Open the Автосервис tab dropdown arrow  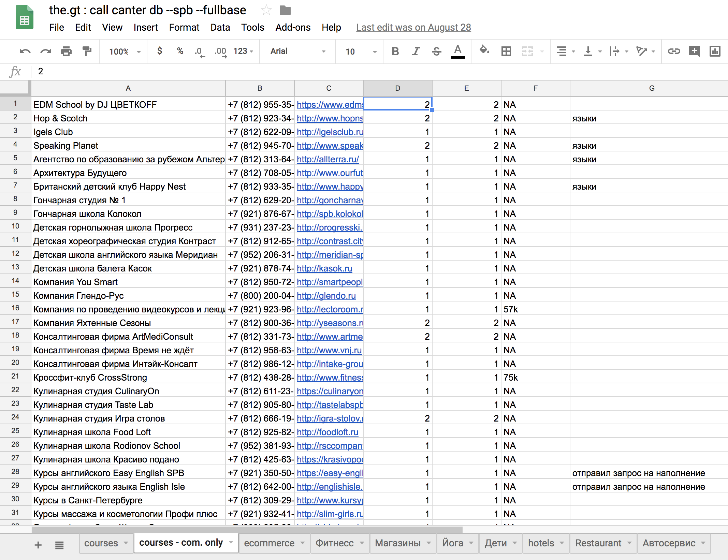click(x=703, y=543)
